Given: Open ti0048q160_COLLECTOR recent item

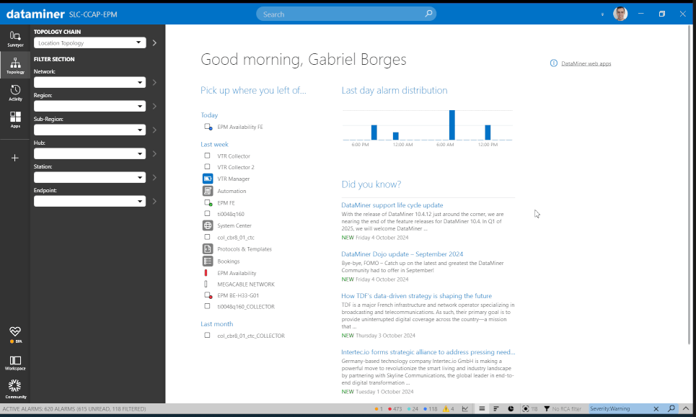Looking at the screenshot, I should [x=245, y=306].
